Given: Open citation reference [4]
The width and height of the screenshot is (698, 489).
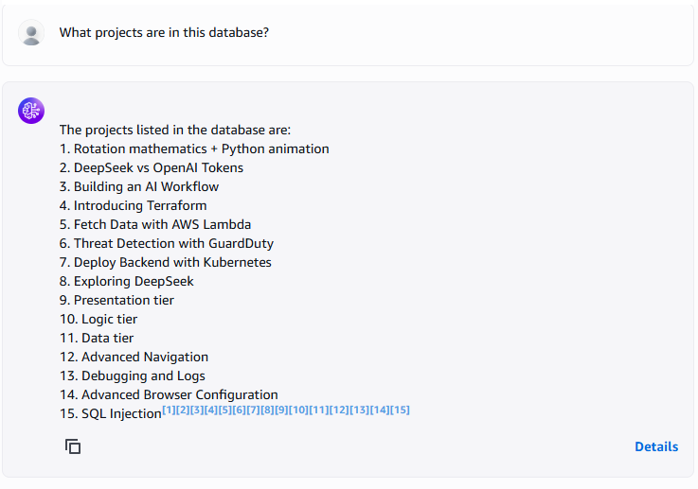Looking at the screenshot, I should tap(211, 410).
